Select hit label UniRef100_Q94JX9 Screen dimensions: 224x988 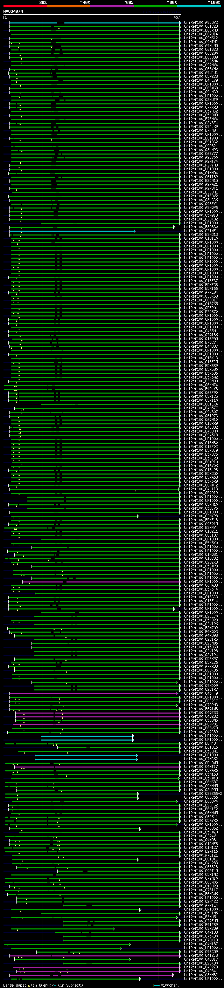pos(201,127)
